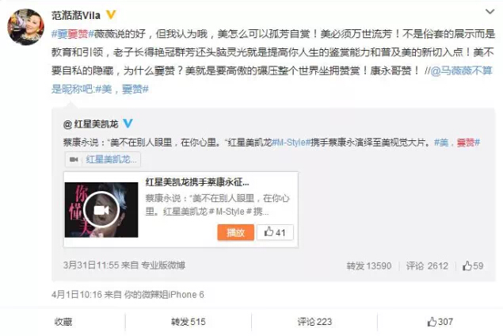Open 评论 2612 on the original post
Image resolution: width=503 pixels, height=336 pixels.
pos(427,266)
